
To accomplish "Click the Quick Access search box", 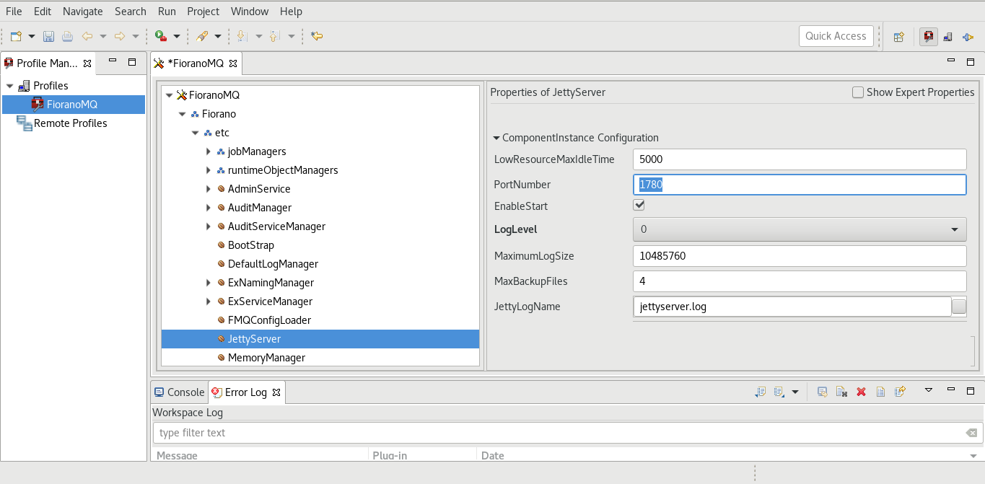I will tap(836, 36).
